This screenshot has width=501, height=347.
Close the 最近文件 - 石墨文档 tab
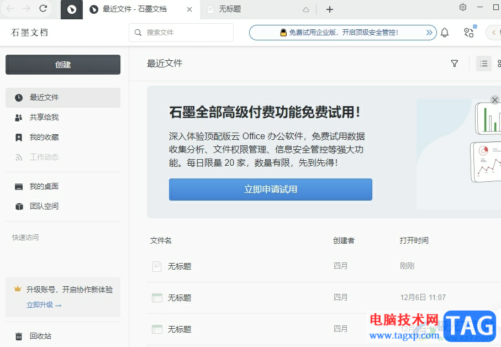[189, 9]
